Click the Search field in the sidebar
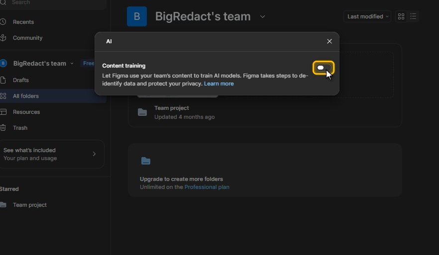Image resolution: width=439 pixels, height=255 pixels. coord(52,2)
